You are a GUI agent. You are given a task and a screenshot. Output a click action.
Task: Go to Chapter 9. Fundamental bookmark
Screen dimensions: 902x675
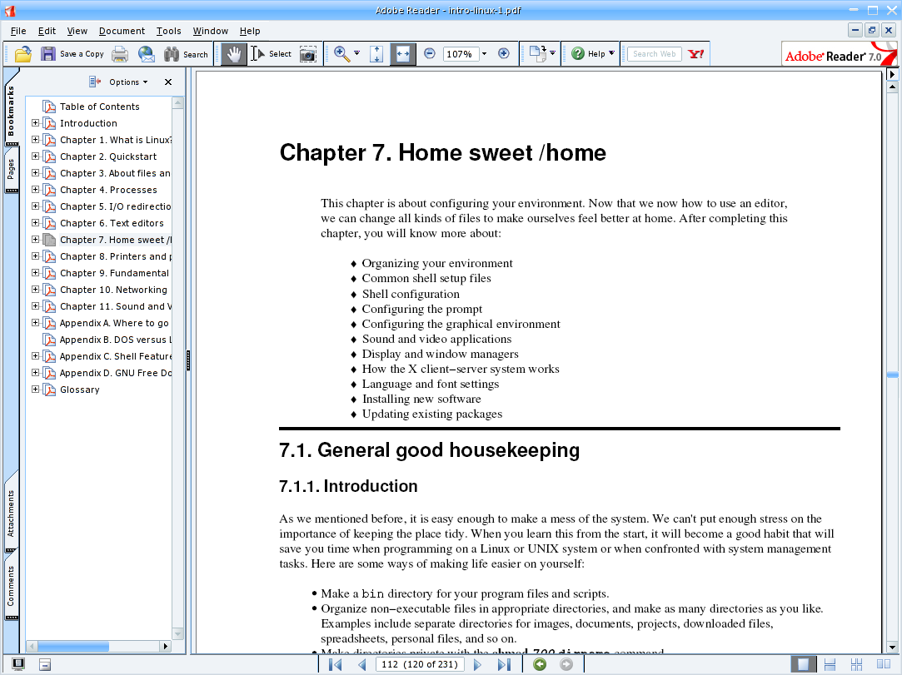[114, 273]
